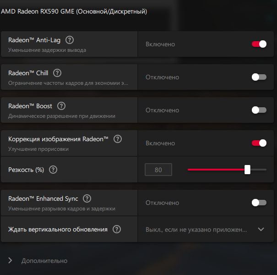Click the Ограничение частоты кадров description
Image resolution: width=277 pixels, height=275 pixels.
pyautogui.click(x=68, y=83)
